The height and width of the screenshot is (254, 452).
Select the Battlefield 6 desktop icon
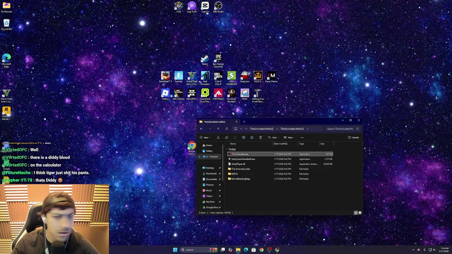pyautogui.click(x=165, y=77)
